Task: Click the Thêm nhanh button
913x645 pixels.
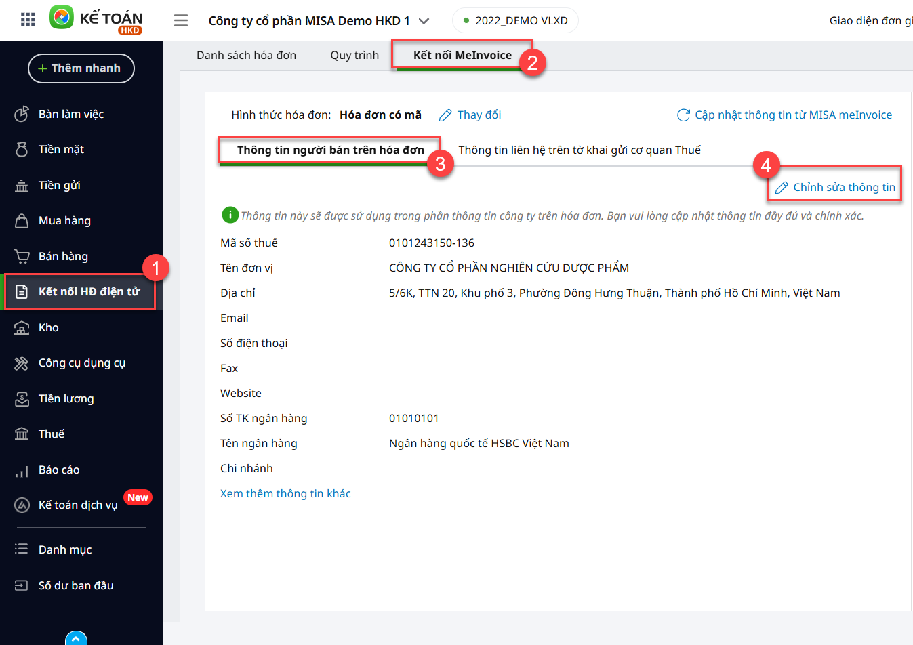Action: (x=81, y=68)
